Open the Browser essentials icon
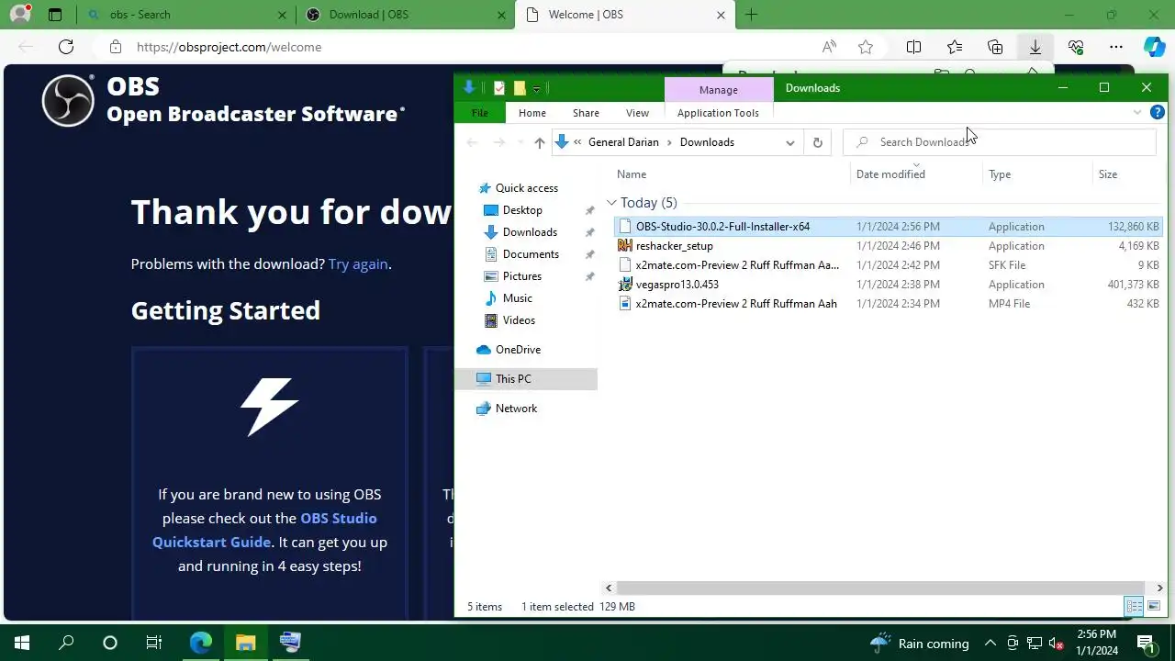1175x661 pixels. (x=1076, y=47)
